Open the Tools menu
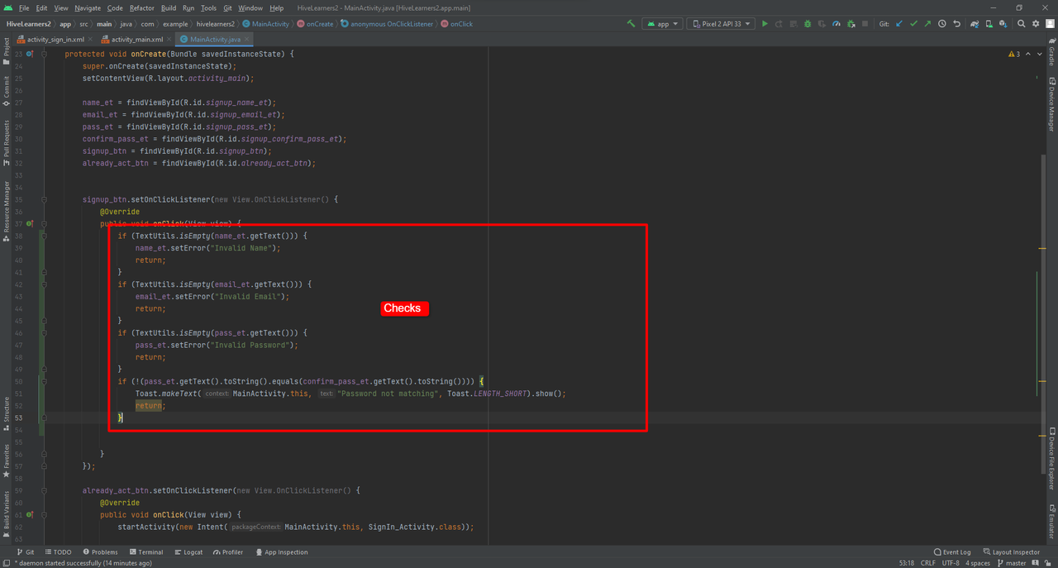 click(x=208, y=7)
